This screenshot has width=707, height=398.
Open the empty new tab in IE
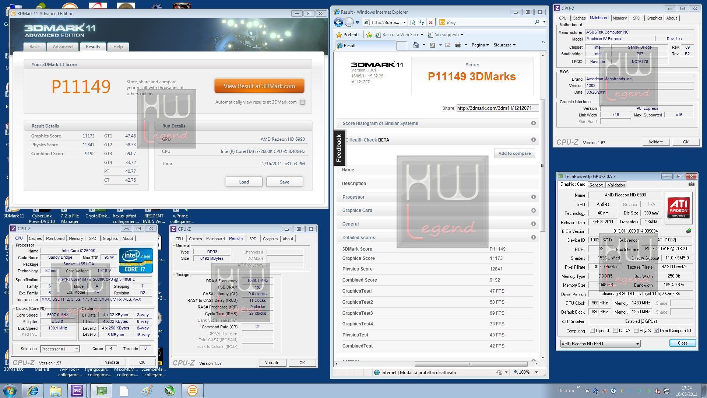[x=402, y=46]
